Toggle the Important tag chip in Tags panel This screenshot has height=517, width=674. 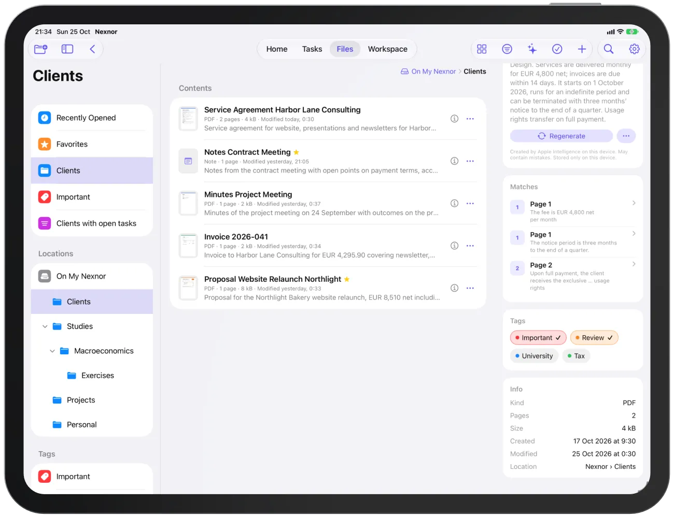tap(538, 338)
